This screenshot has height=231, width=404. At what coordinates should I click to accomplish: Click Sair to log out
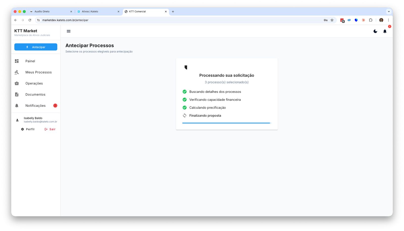(50, 129)
